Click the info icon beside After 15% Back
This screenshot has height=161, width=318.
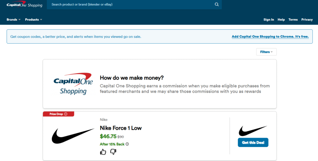point(127,144)
